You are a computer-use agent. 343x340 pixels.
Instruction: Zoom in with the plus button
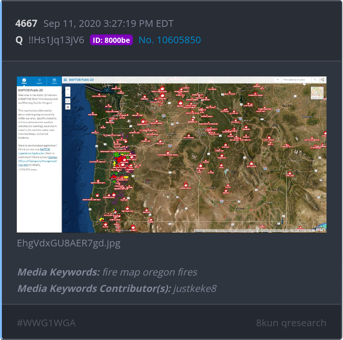[x=68, y=89]
